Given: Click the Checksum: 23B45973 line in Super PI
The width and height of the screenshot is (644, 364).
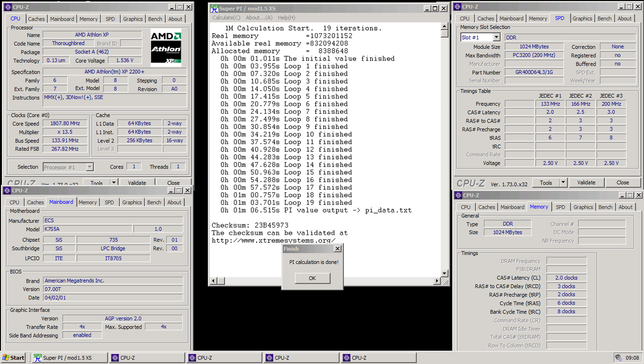Looking at the screenshot, I should coord(250,225).
